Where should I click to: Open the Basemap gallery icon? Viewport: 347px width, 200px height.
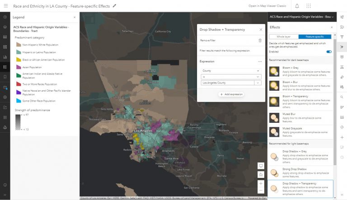pyautogui.click(x=5, y=47)
